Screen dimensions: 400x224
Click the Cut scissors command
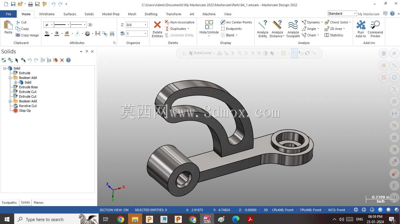click(21, 22)
